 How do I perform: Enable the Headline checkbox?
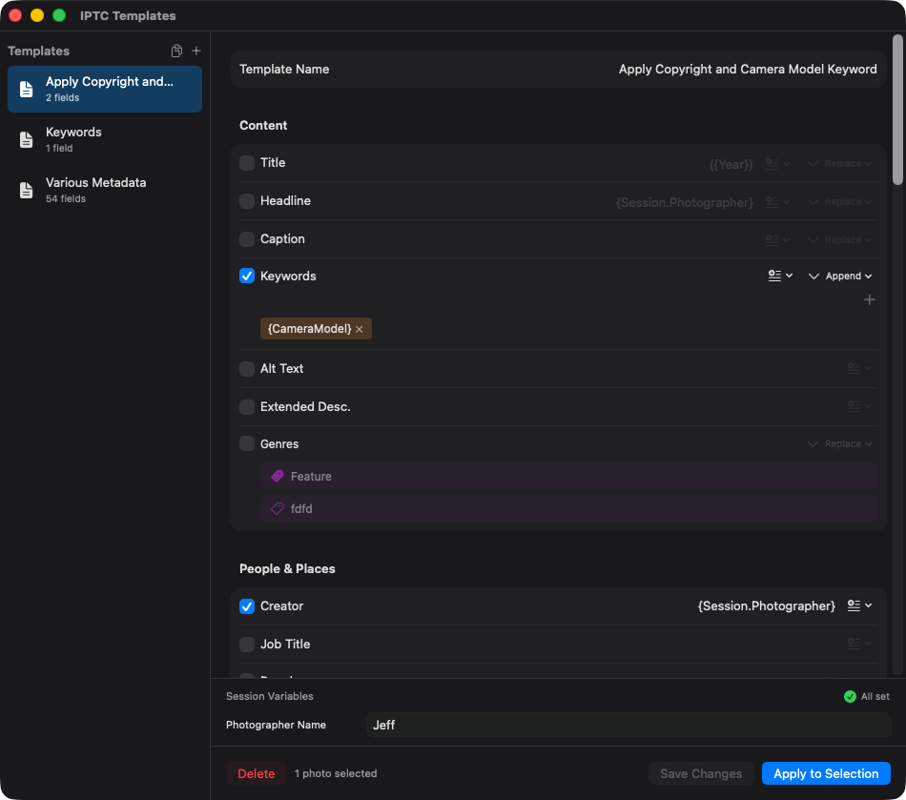(247, 201)
